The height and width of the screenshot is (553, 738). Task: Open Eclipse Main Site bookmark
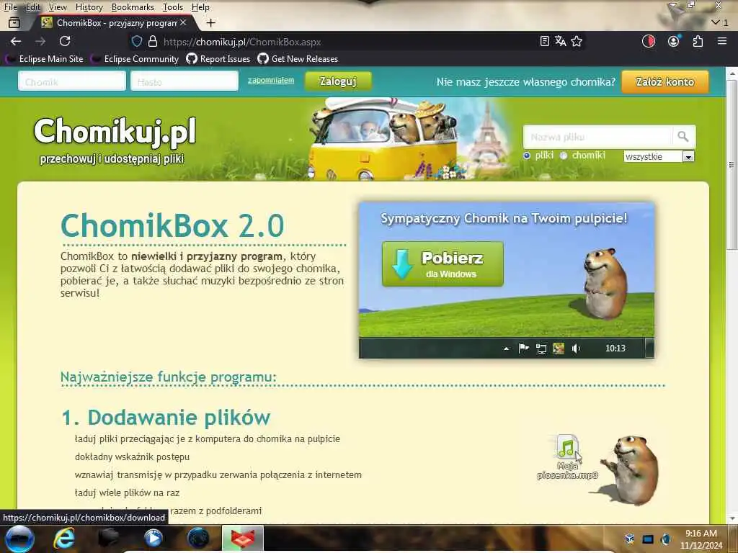point(44,59)
